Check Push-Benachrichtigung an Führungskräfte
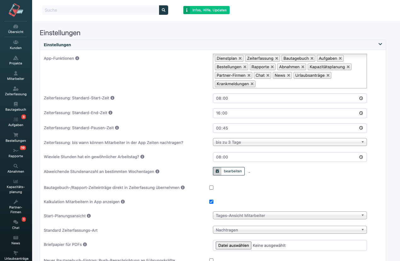This screenshot has width=400, height=261. 211,260
